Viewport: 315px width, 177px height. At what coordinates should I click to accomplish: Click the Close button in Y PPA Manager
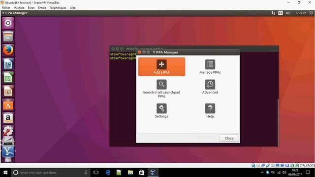[x=229, y=138]
